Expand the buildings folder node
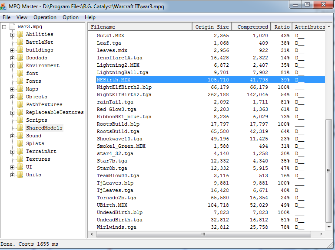 12,50
